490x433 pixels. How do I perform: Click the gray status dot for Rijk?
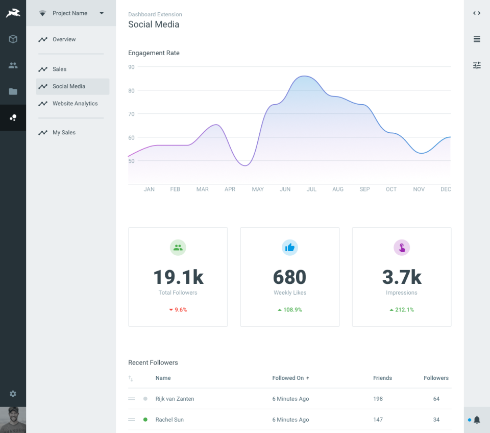[x=145, y=399]
